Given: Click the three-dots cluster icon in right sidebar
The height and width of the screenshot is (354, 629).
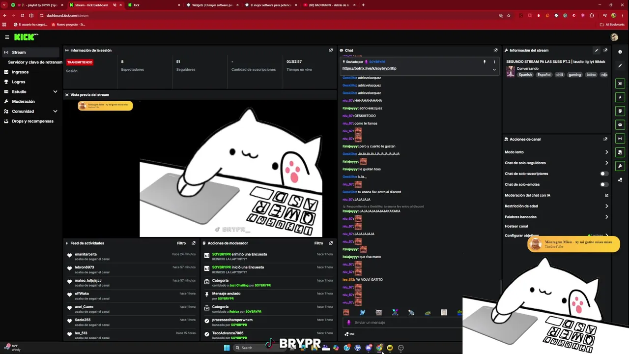Looking at the screenshot, I should (x=620, y=180).
